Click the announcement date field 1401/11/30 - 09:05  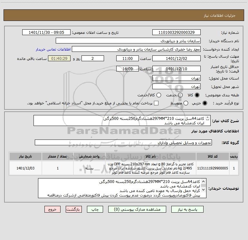[46, 33]
